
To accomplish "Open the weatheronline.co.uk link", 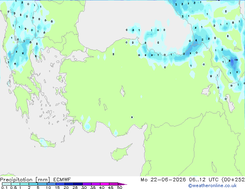I will tap(213, 186).
